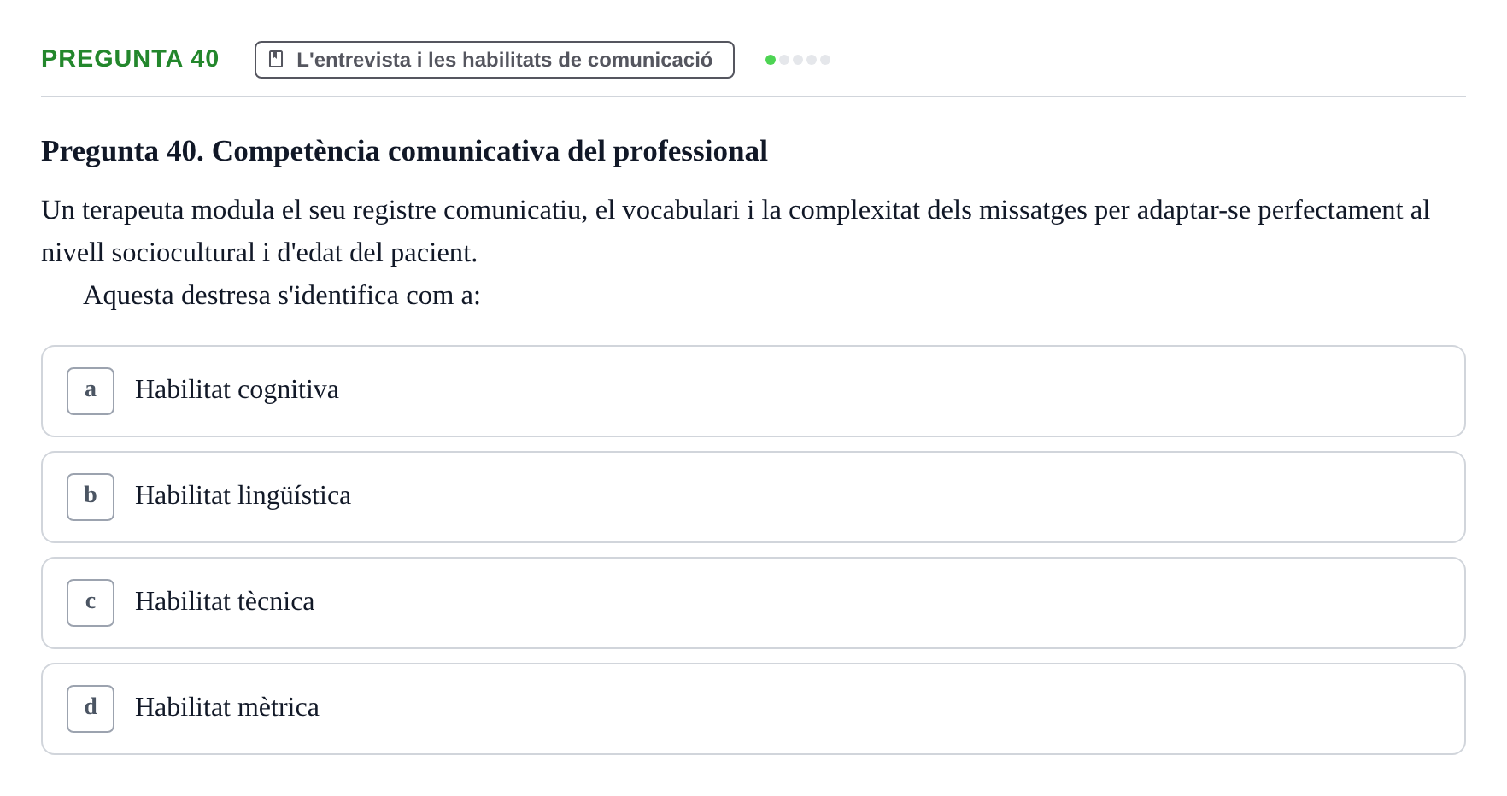
Task: Click the green first difficulty dot
Action: coord(771,60)
